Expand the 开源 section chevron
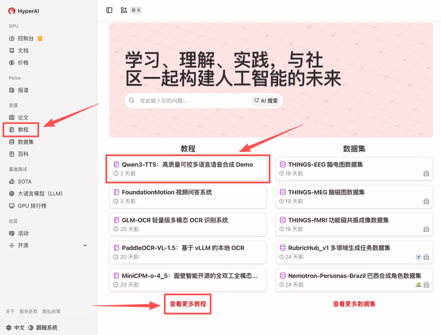Image resolution: width=441 pixels, height=335 pixels. pos(85,245)
